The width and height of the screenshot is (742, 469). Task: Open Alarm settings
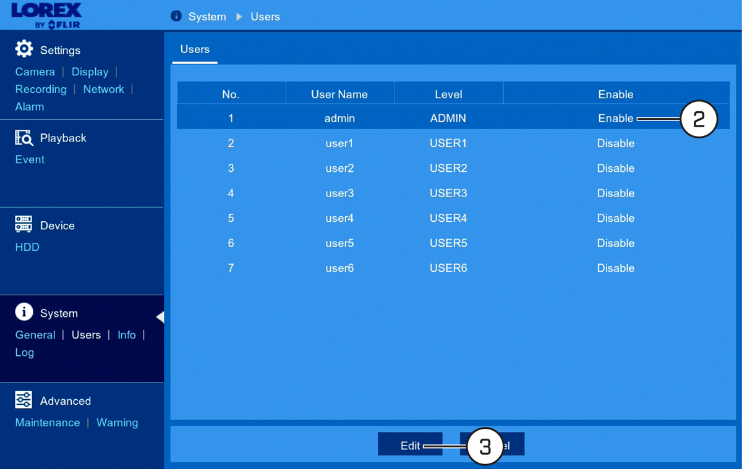pos(30,106)
